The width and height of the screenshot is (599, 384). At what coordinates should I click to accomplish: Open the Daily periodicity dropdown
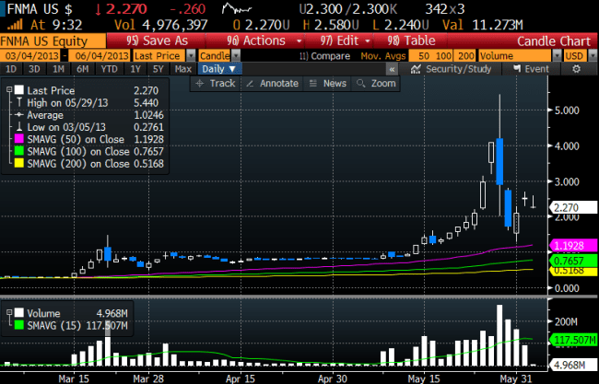(x=220, y=69)
